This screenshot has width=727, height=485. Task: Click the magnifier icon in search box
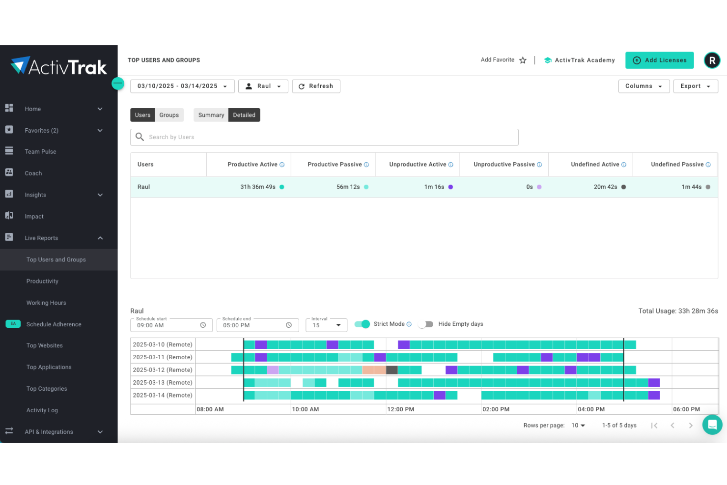(140, 137)
